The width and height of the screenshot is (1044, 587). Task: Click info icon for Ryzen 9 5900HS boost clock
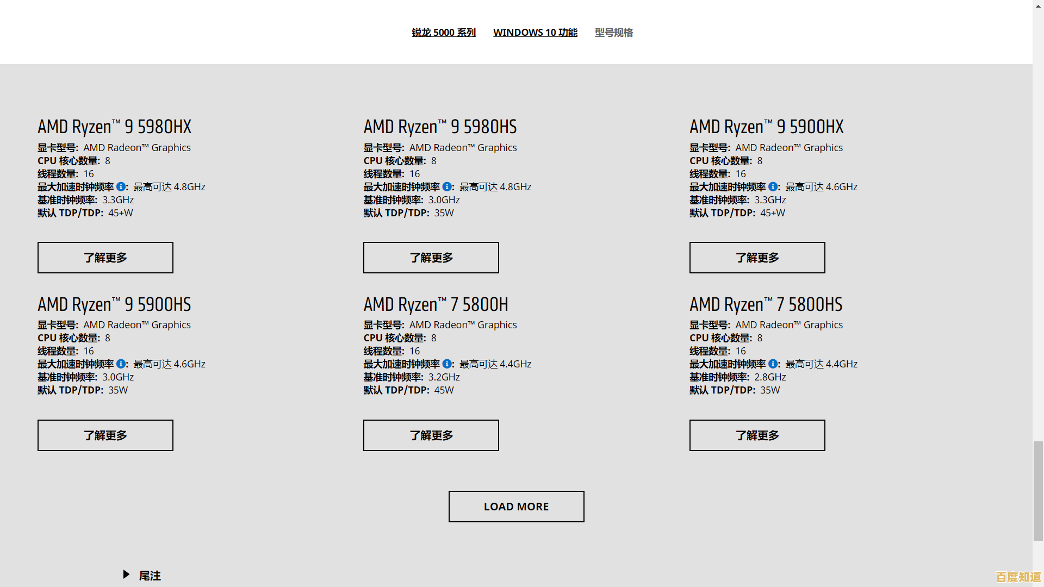pyautogui.click(x=121, y=364)
